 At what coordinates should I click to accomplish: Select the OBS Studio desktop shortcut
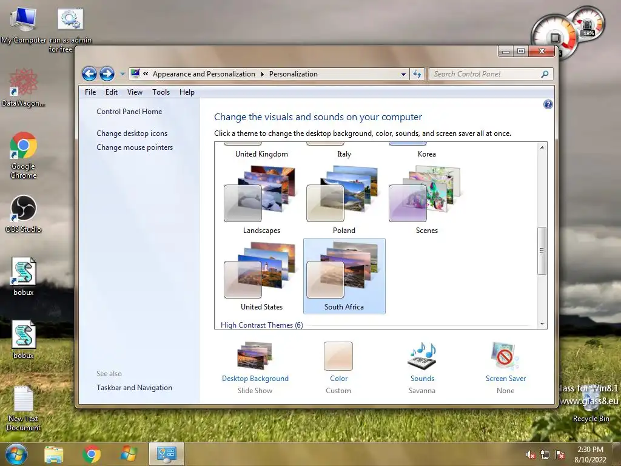click(x=24, y=214)
